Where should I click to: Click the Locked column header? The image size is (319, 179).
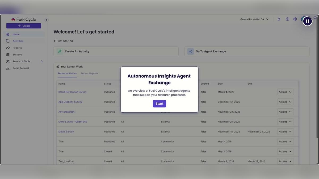coord(205,84)
